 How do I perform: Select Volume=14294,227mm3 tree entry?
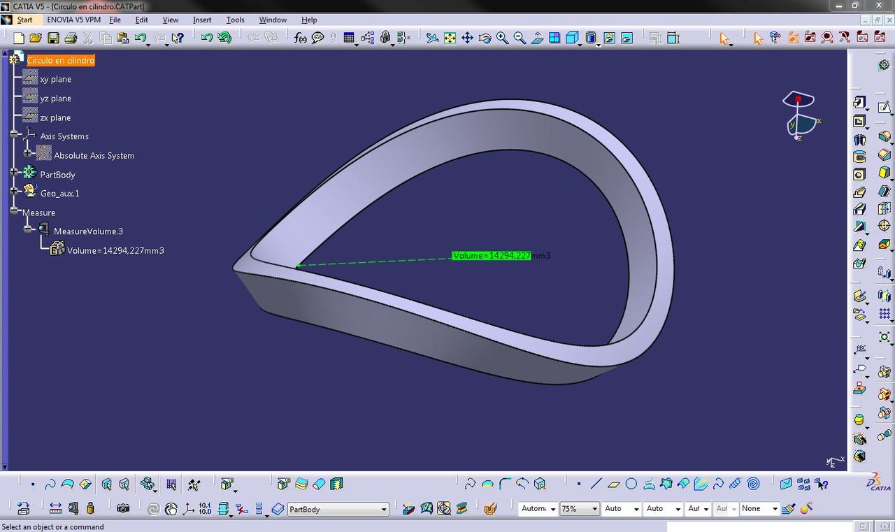pos(115,250)
